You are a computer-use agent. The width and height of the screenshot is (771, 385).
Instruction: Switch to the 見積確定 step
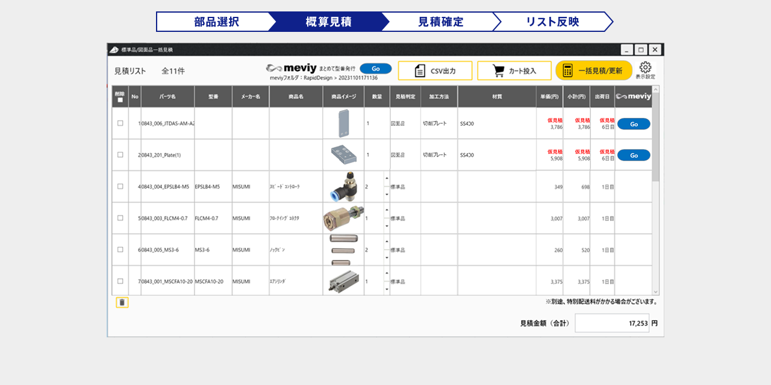tap(440, 22)
